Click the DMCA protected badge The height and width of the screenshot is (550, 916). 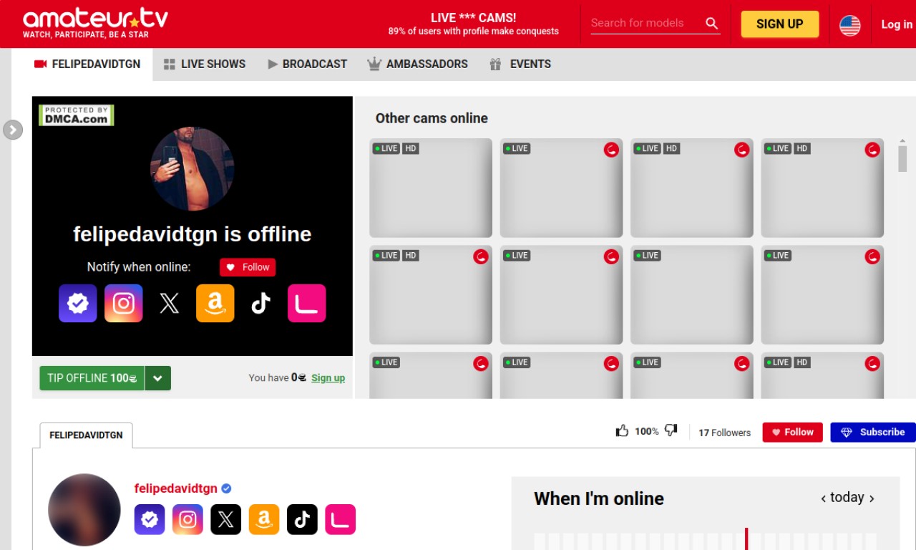coord(77,115)
